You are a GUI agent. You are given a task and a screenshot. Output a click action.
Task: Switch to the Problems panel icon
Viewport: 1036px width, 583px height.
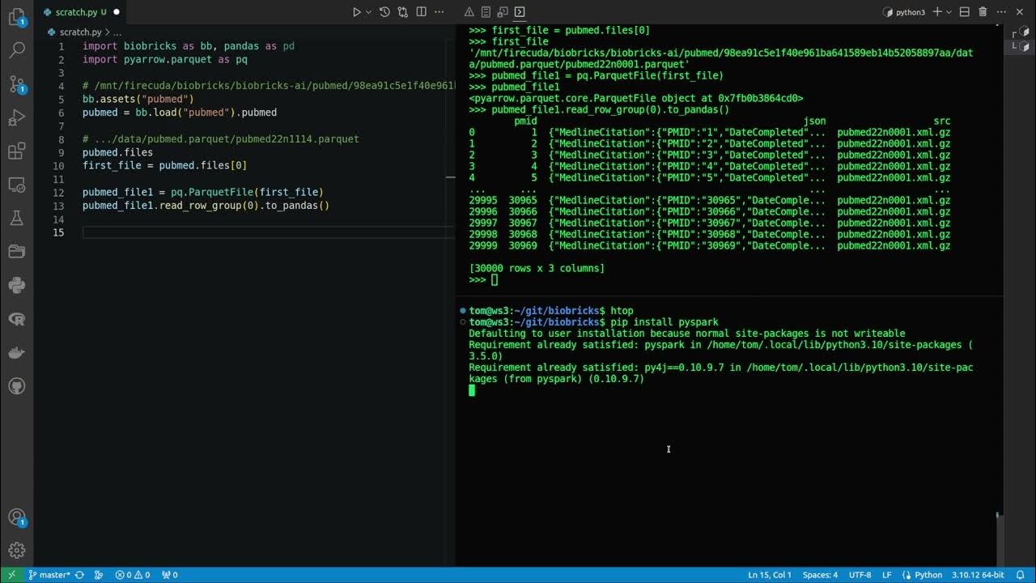(x=469, y=12)
